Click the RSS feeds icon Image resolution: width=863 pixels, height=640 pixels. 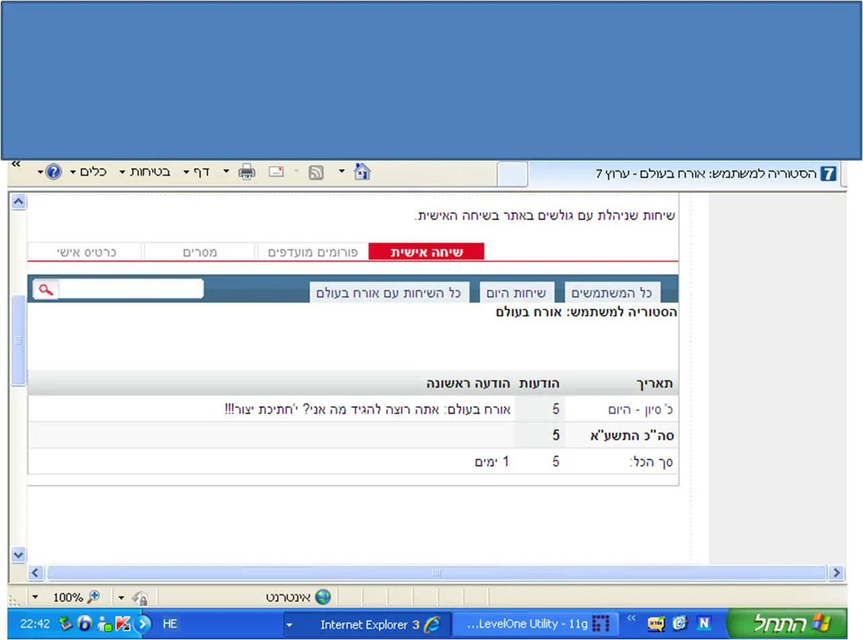(316, 173)
